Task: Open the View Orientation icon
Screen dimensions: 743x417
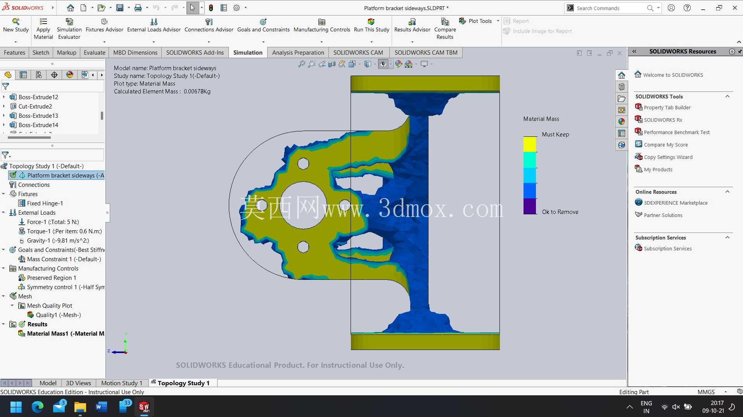Action: click(352, 64)
